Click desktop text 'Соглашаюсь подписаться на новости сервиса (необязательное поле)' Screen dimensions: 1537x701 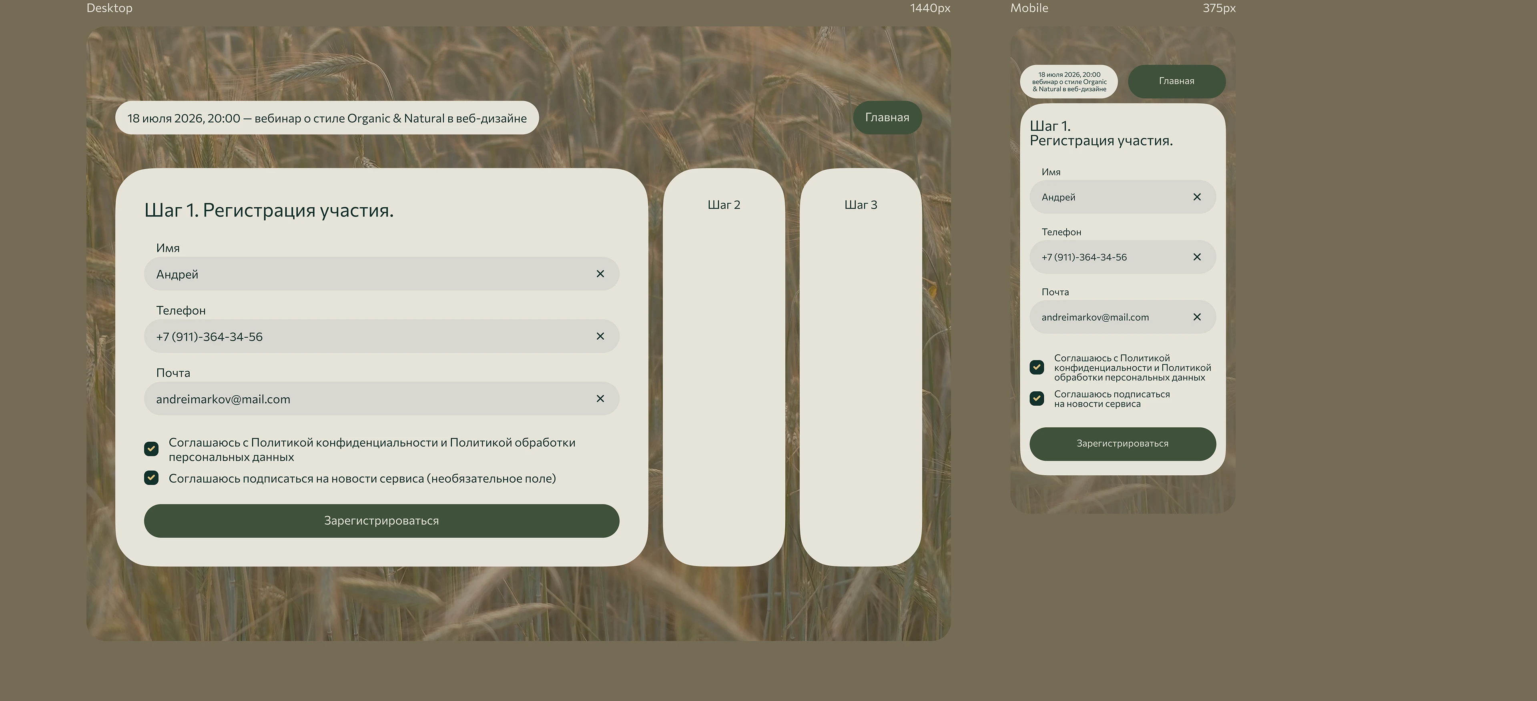[362, 479]
